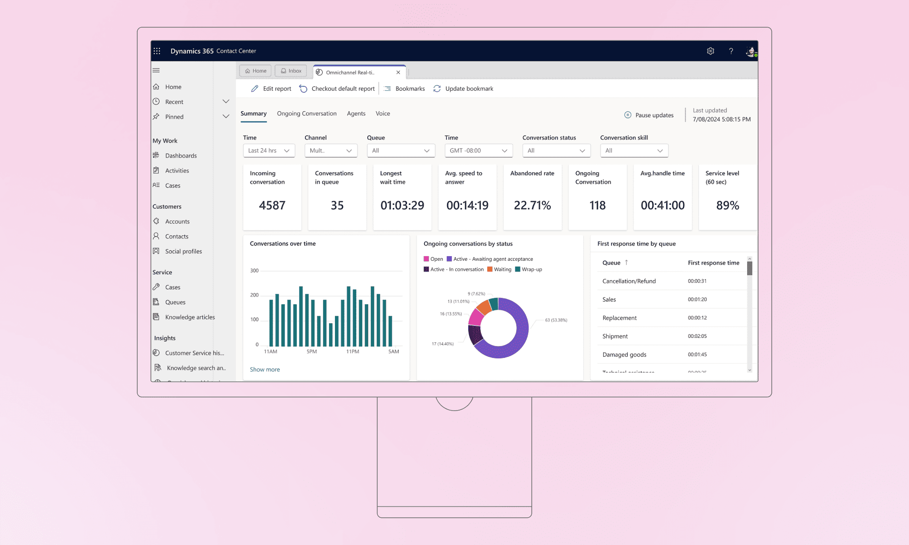
Task: Pause real-time dashboard updates
Action: click(x=649, y=115)
